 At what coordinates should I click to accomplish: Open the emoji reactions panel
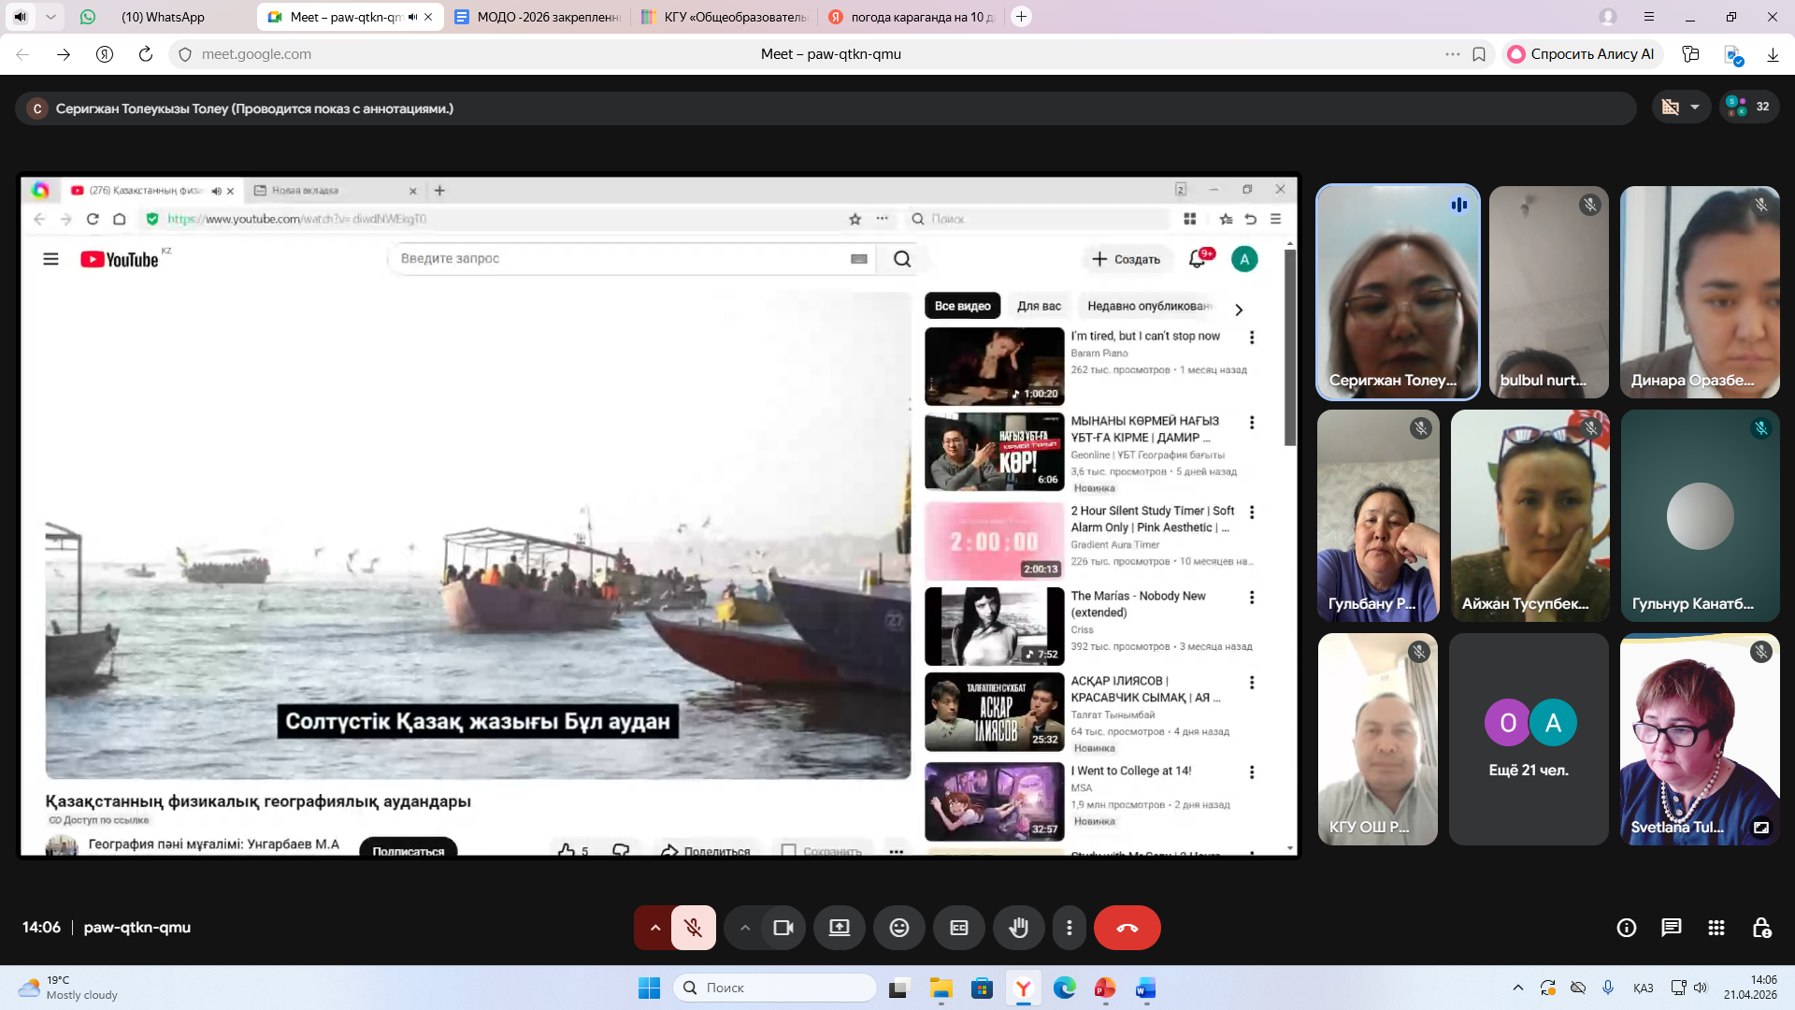point(898,928)
